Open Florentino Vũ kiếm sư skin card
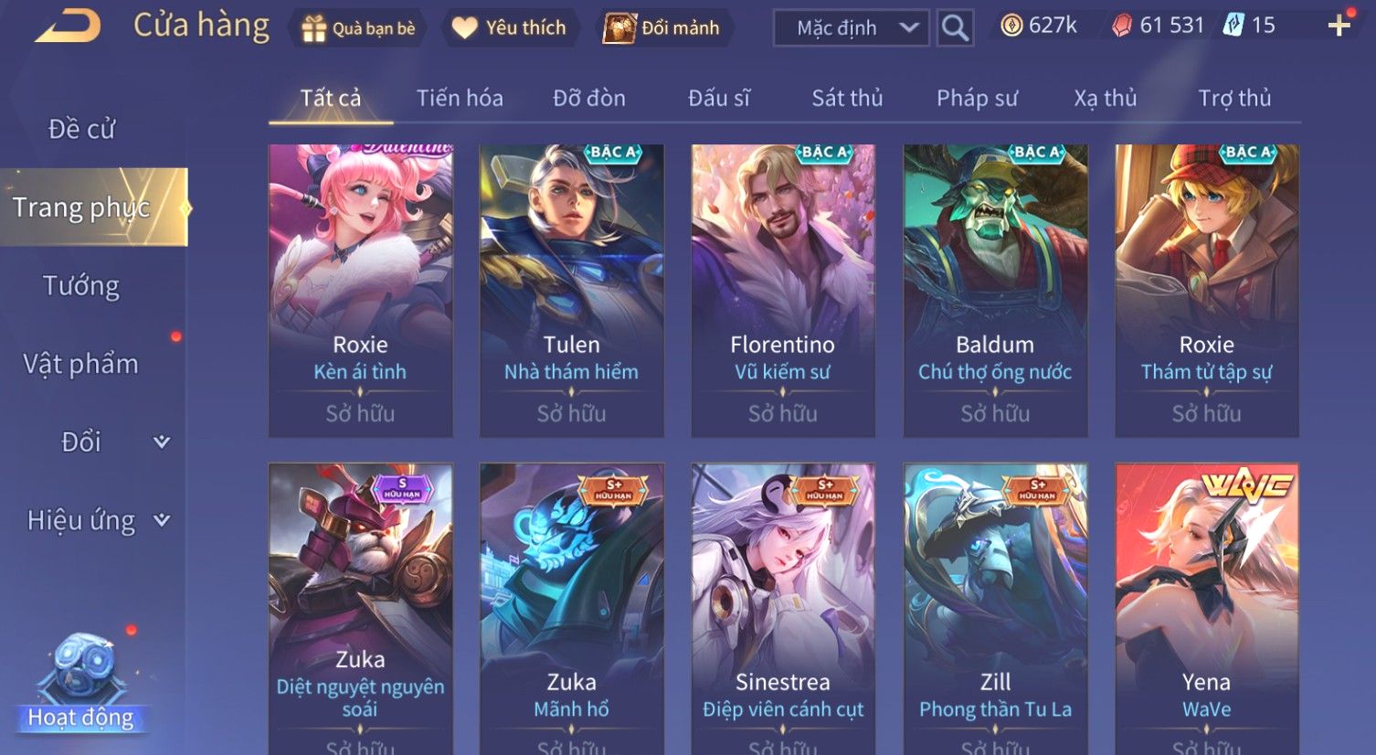Image resolution: width=1376 pixels, height=755 pixels. point(783,291)
